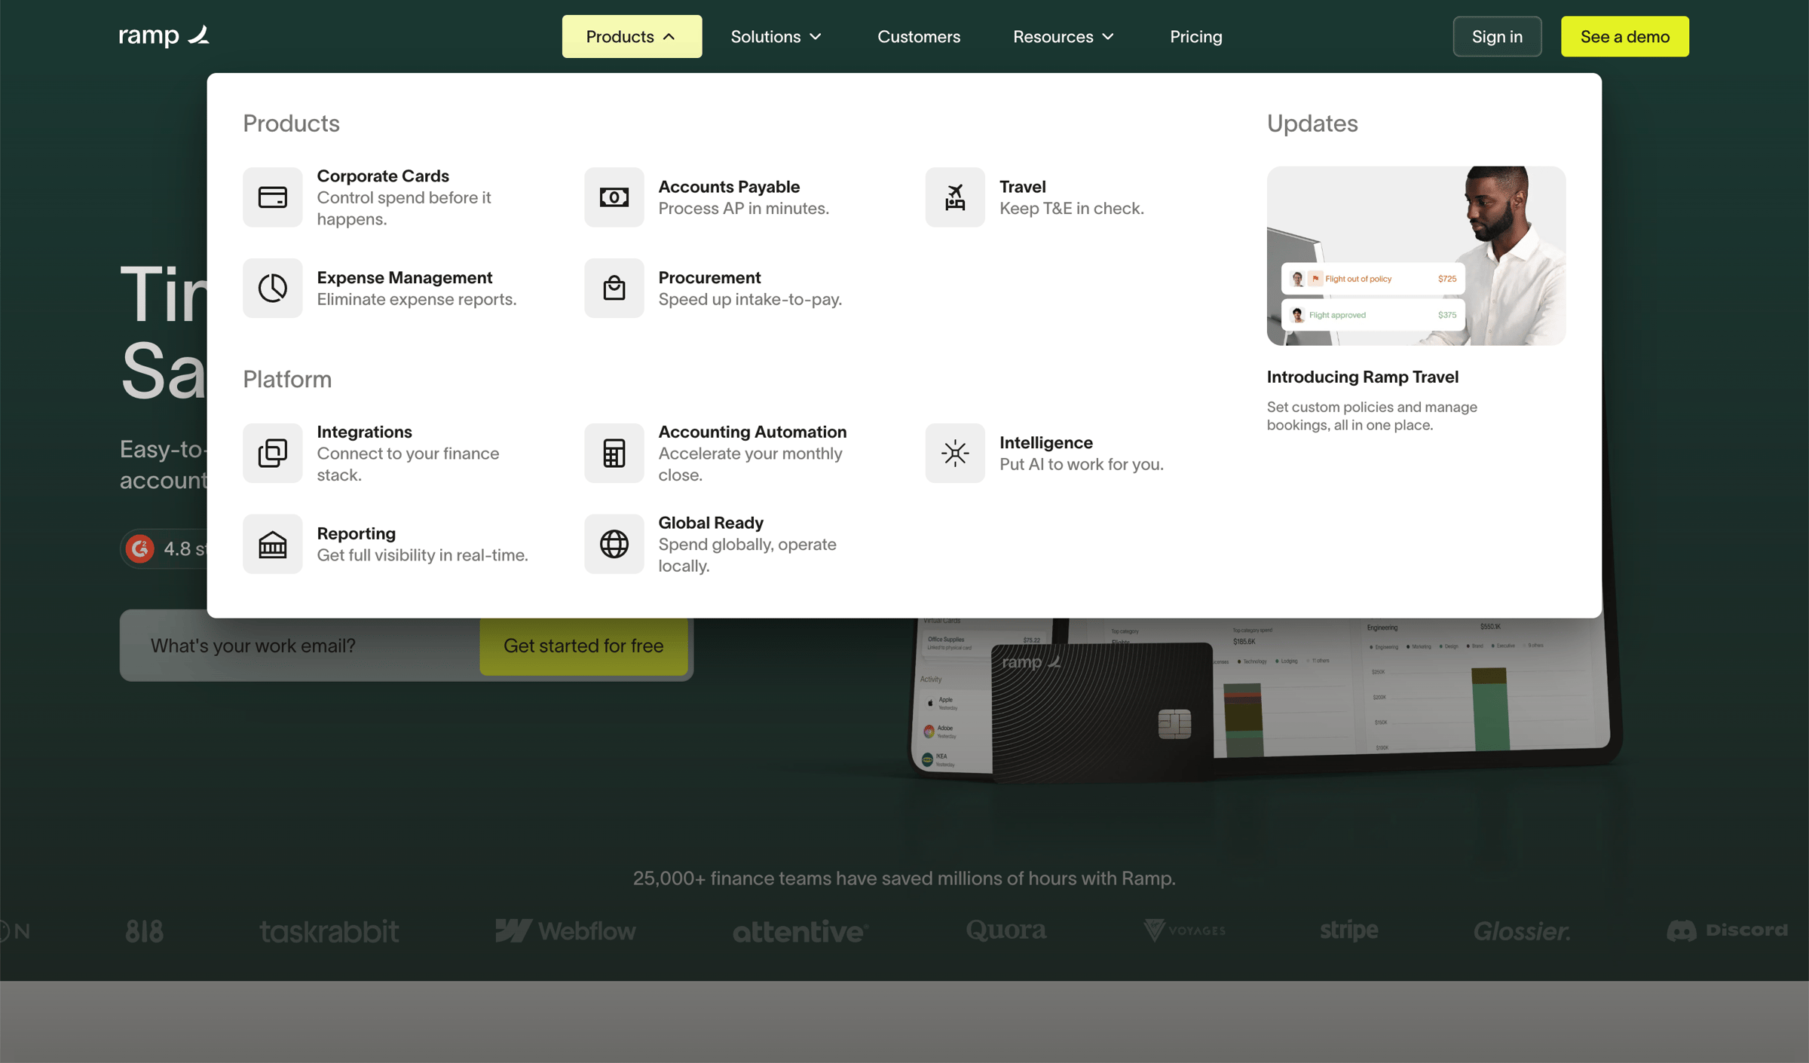1809x1063 pixels.
Task: Click the G2 rating badge icon
Action: point(140,548)
